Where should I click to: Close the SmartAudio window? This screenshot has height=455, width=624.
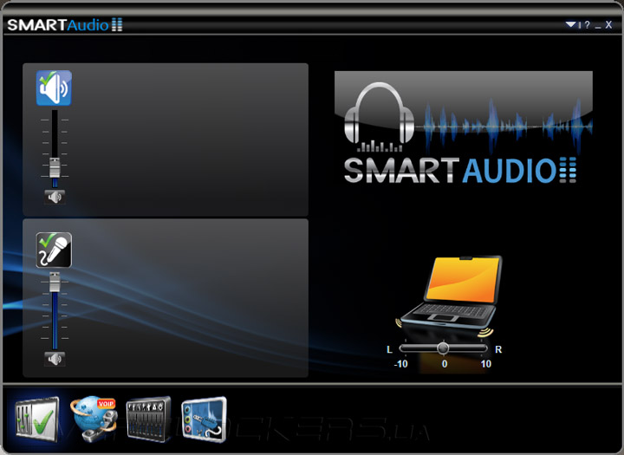[608, 24]
